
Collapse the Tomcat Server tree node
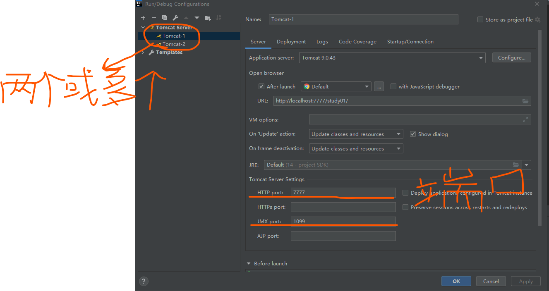(x=143, y=27)
